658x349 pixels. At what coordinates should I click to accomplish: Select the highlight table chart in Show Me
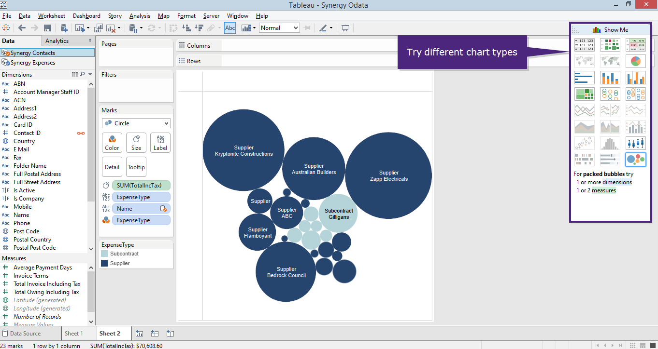pyautogui.click(x=636, y=45)
